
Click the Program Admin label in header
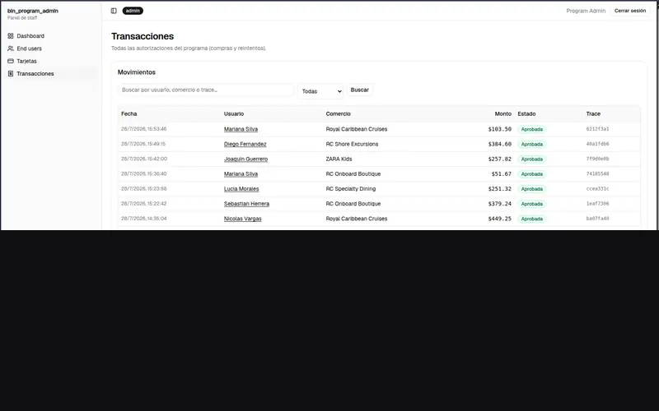[586, 11]
